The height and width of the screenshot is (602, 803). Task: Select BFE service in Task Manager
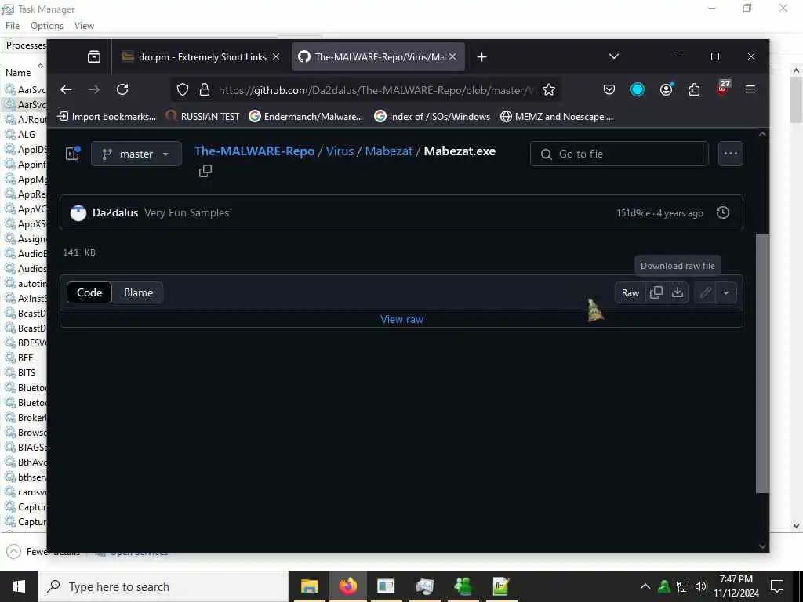point(25,357)
